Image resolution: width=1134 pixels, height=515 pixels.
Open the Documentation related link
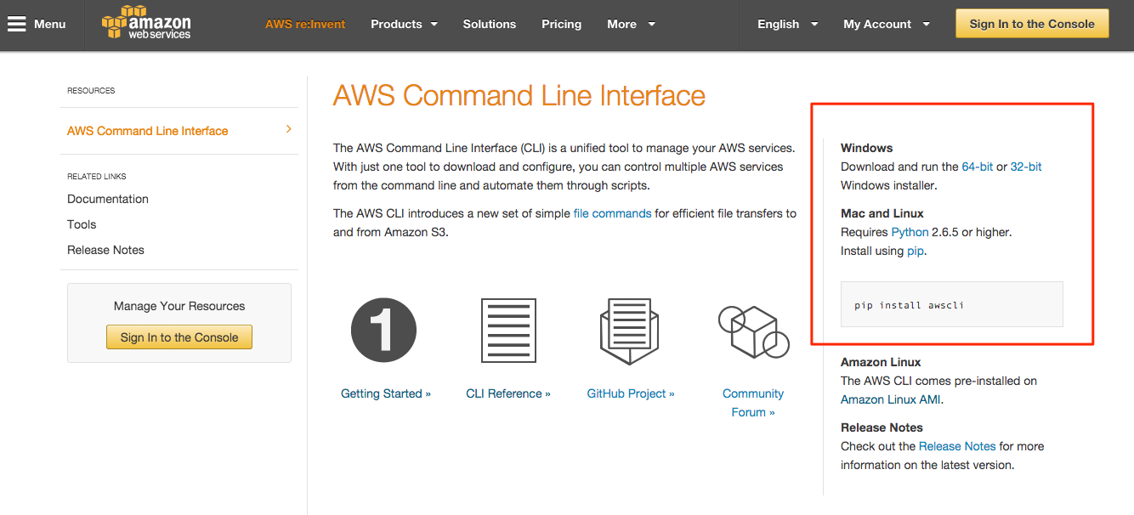(x=108, y=199)
